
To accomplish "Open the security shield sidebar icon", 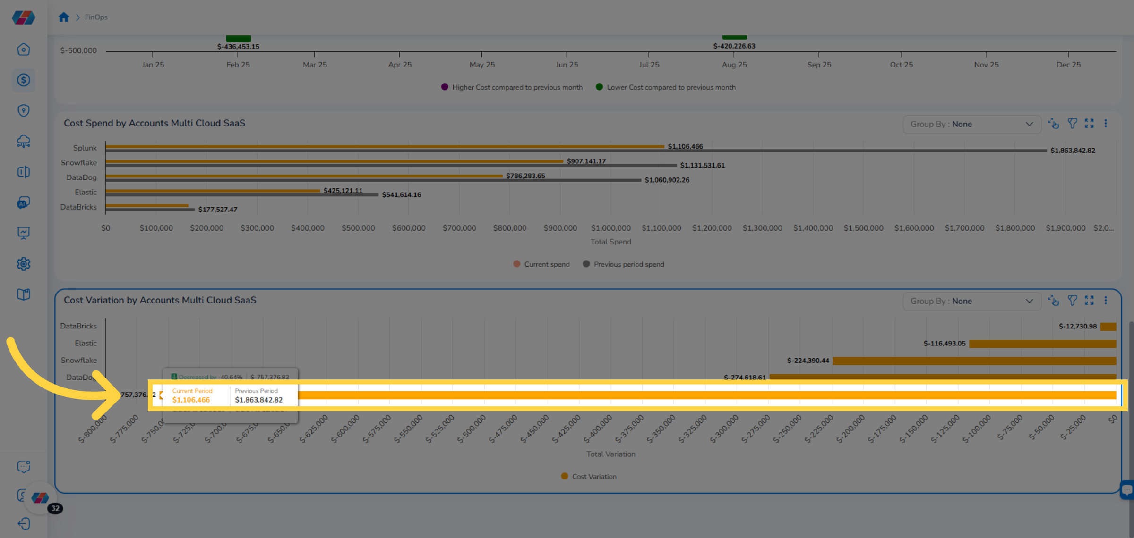I will [x=24, y=111].
